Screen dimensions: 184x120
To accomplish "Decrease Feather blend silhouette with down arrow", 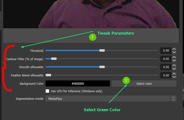I will tap(174, 77).
